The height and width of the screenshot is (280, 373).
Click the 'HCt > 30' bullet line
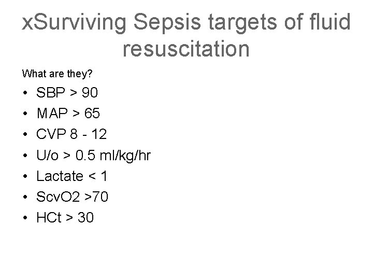65,218
